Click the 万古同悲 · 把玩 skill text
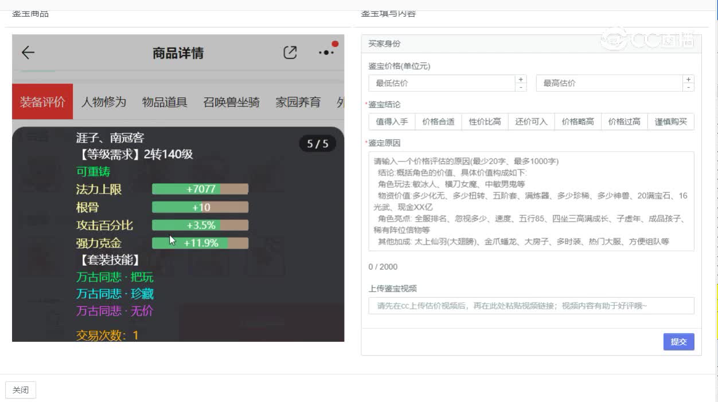The image size is (718, 402). (115, 277)
